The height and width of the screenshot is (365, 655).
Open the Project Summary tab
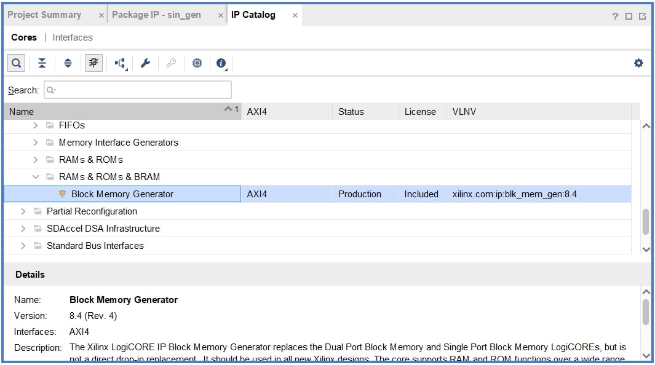point(46,14)
